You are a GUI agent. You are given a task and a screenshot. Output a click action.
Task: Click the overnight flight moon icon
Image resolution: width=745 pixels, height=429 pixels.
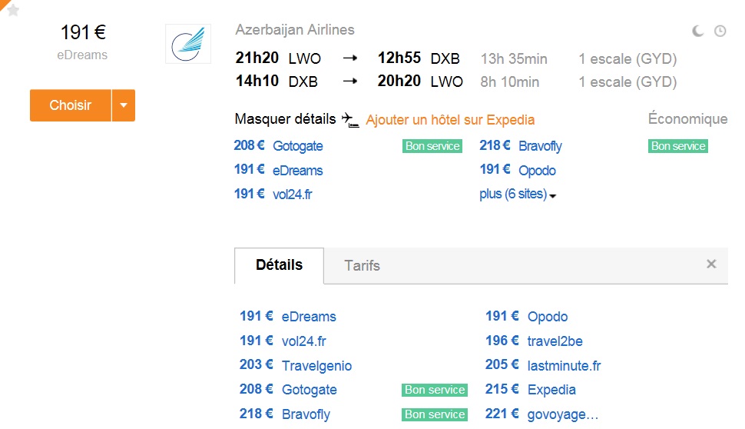coord(697,32)
